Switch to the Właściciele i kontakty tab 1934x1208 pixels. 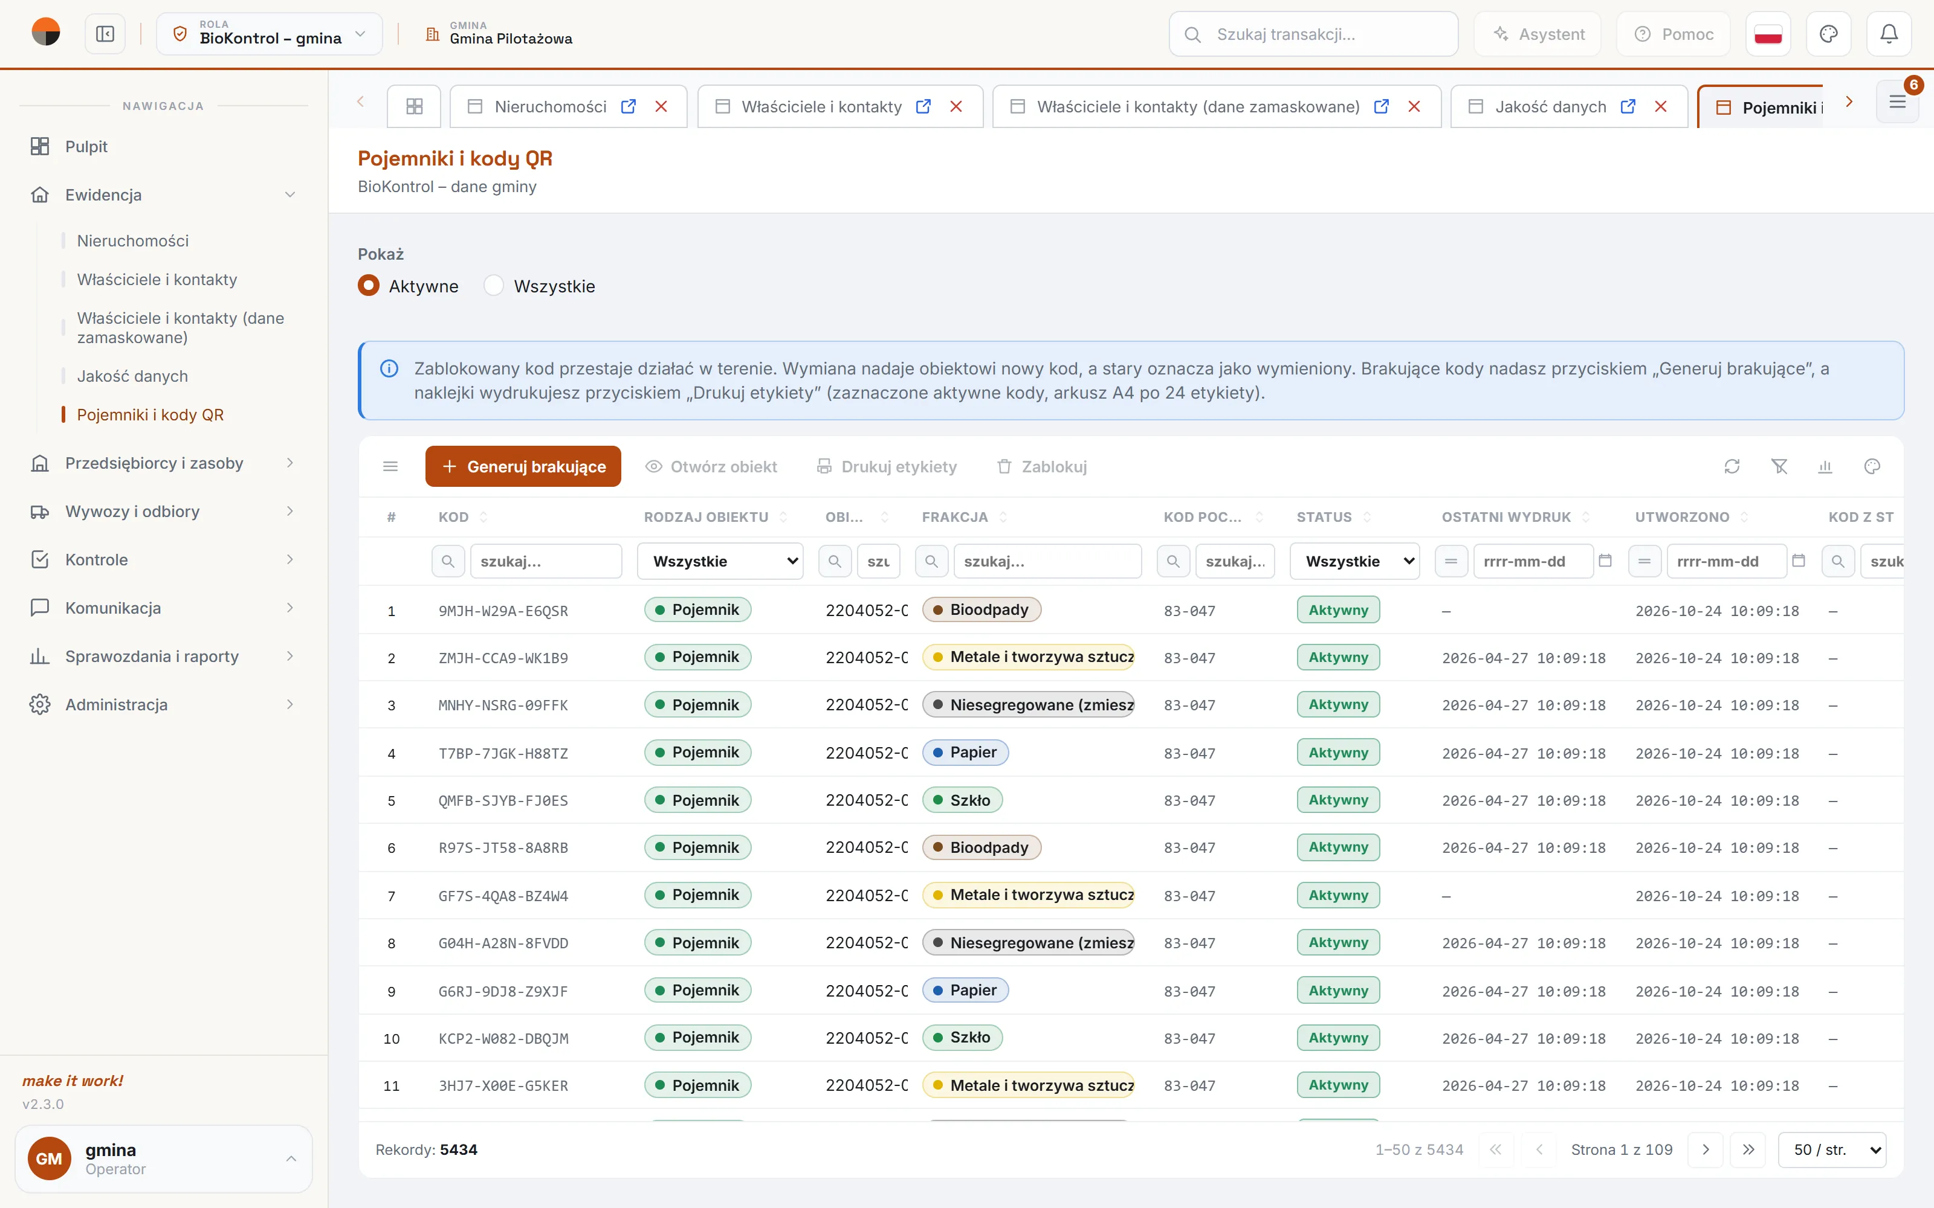(821, 106)
